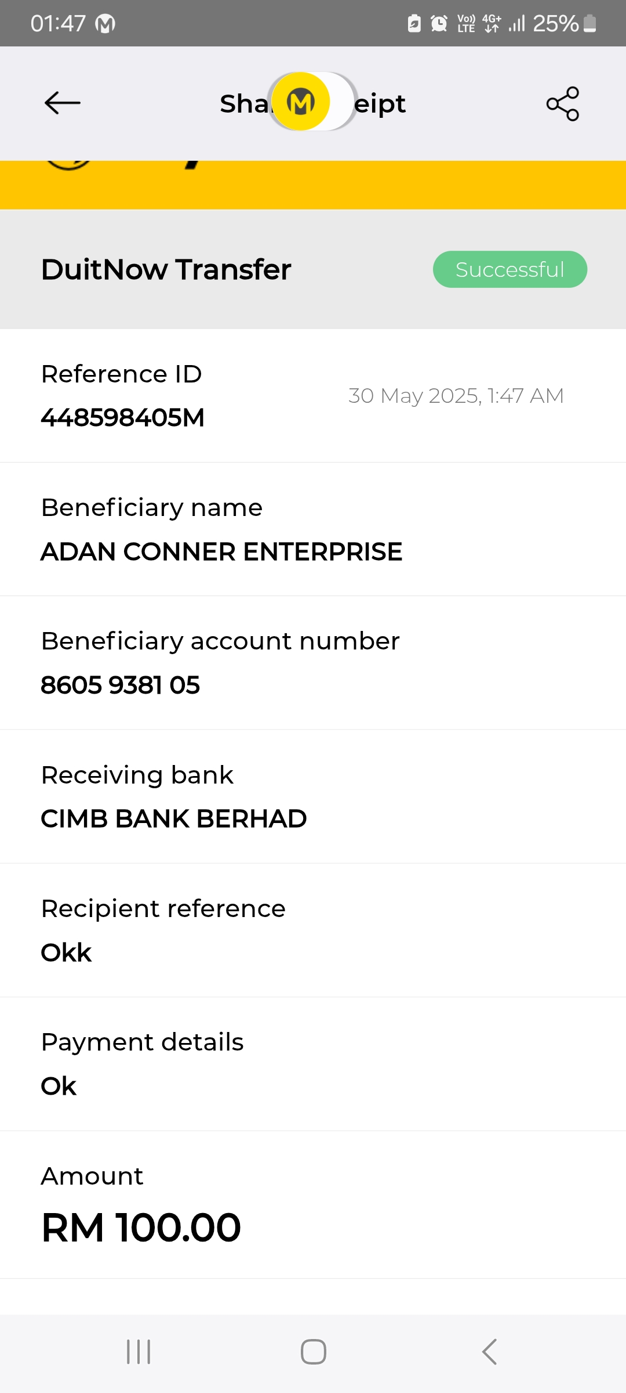Select reference ID 448598405M

point(122,417)
